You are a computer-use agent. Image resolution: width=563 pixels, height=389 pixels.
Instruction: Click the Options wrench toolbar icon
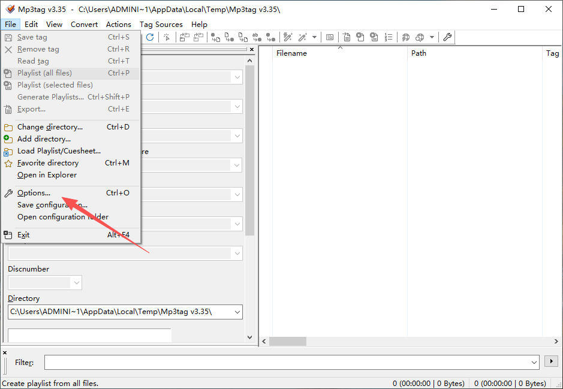447,37
